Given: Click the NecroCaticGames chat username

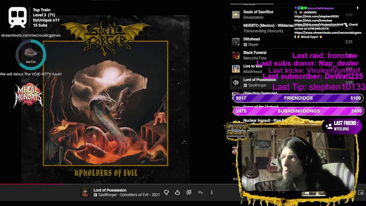Looking at the screenshot, I should (320, 8).
